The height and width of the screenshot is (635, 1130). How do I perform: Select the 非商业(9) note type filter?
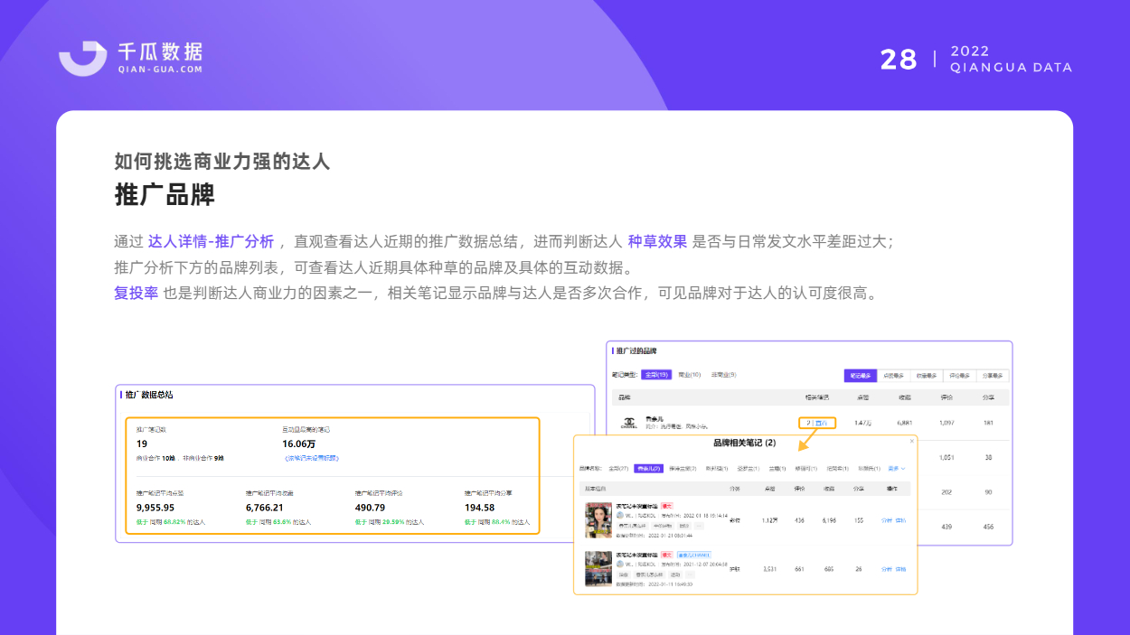(723, 375)
